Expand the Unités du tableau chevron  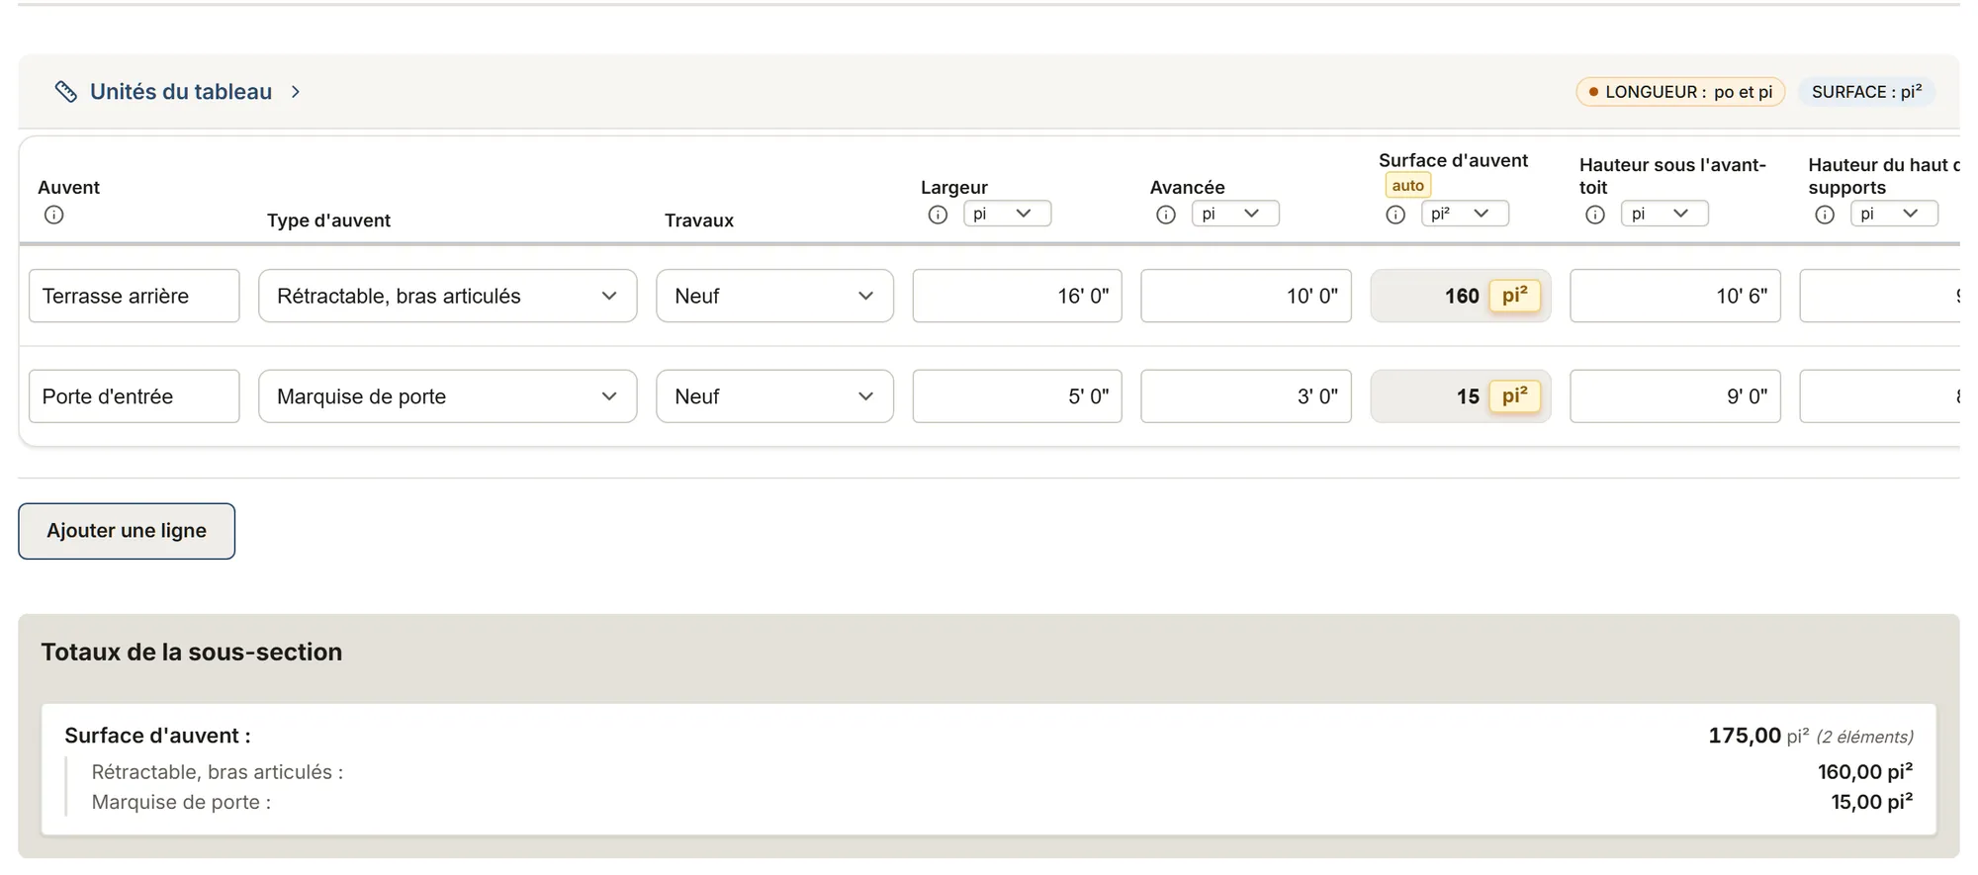[295, 92]
